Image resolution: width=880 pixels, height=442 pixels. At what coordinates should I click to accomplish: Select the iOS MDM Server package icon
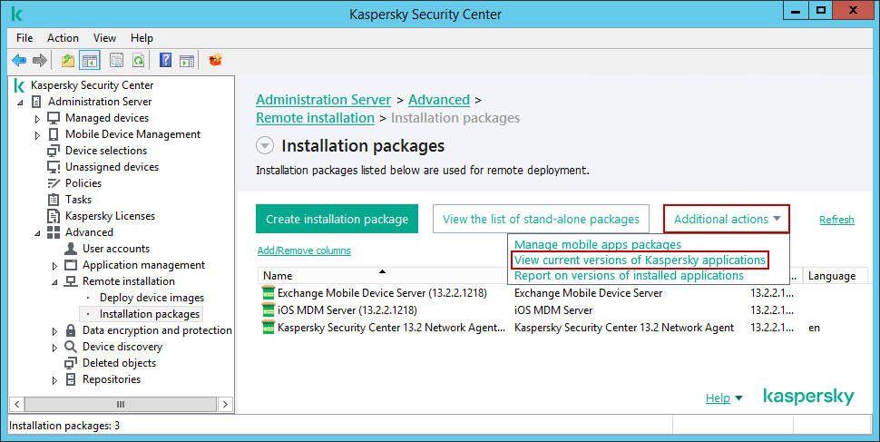coord(268,309)
